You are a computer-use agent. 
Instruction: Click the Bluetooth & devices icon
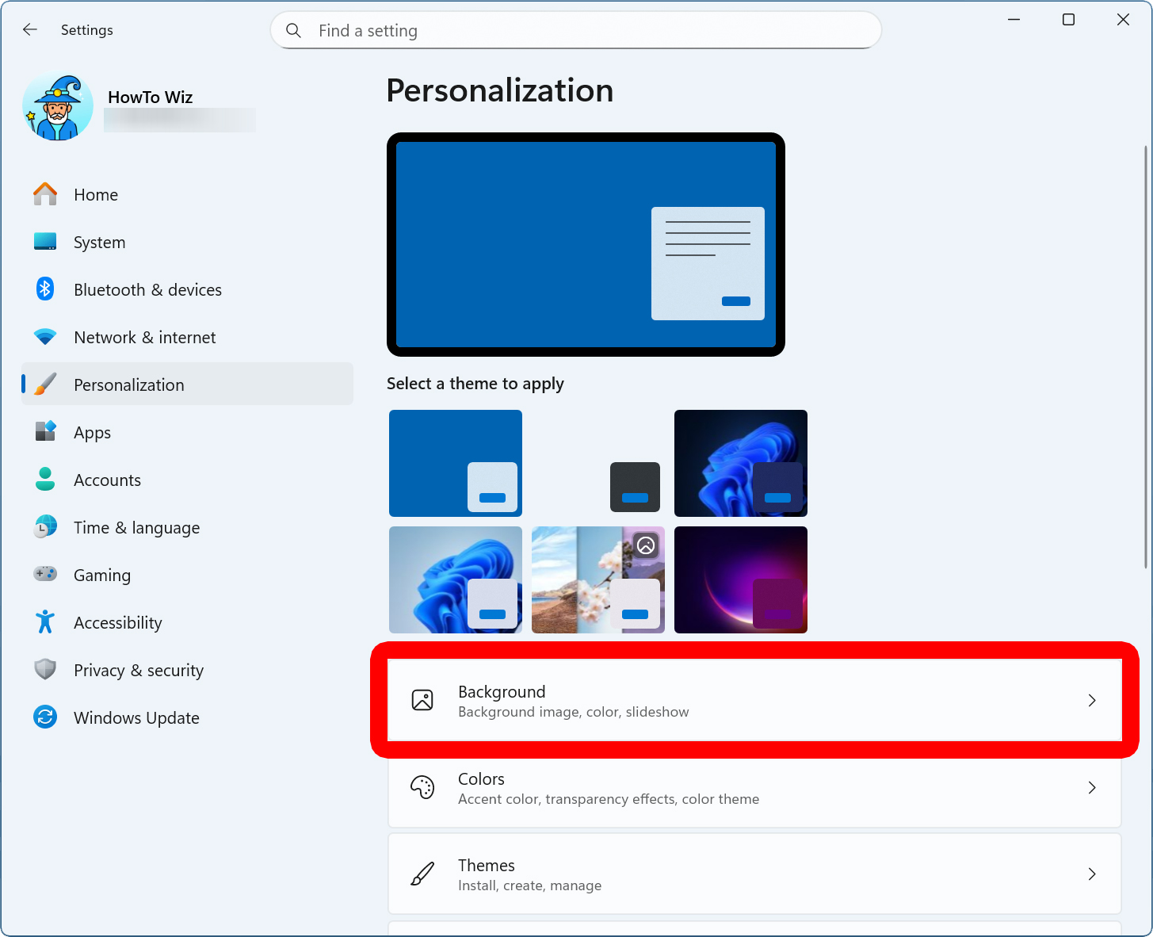[45, 289]
